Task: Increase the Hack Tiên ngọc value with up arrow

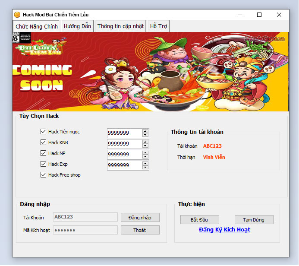Action: coord(145,131)
